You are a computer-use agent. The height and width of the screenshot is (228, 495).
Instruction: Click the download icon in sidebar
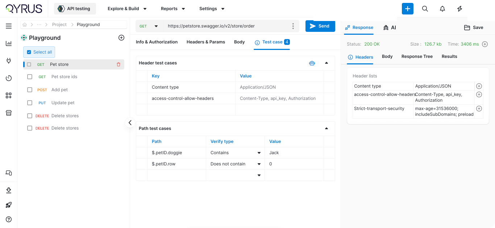tap(9, 190)
